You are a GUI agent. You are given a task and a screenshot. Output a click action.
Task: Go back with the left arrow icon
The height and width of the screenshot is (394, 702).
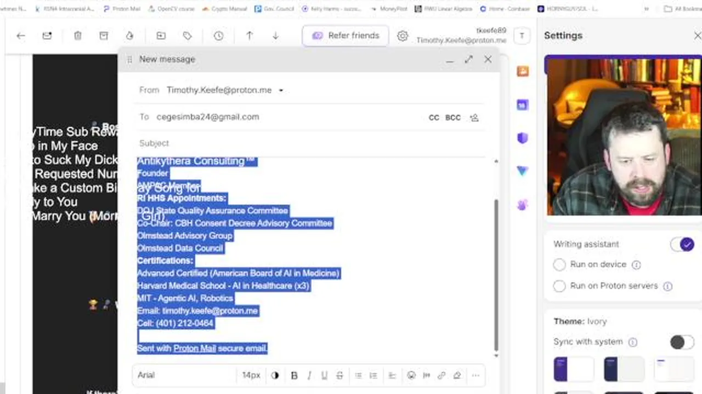(x=21, y=36)
